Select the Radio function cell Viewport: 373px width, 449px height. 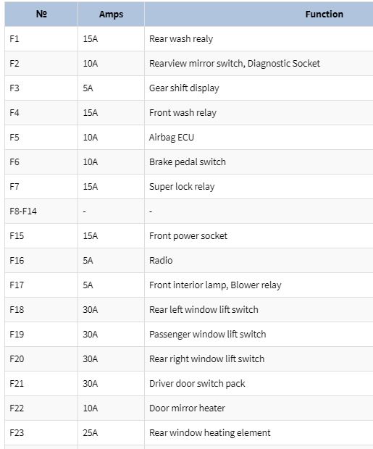pos(259,260)
